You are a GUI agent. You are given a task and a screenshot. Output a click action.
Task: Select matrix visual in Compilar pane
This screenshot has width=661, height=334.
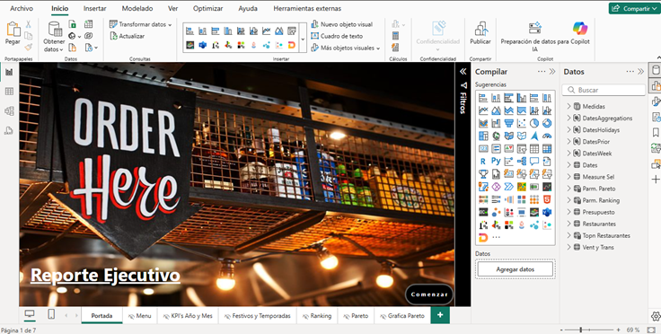click(547, 149)
